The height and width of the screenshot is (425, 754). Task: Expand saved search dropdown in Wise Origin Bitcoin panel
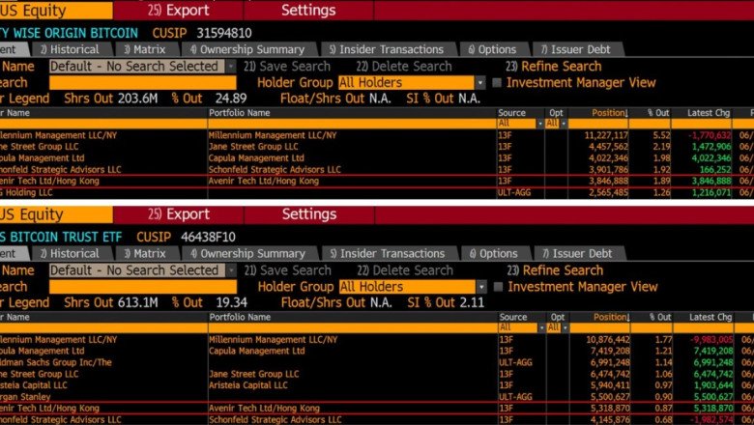(x=231, y=67)
